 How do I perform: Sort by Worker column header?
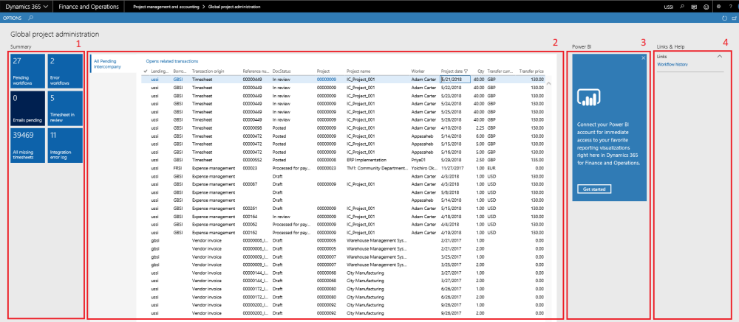pos(418,71)
